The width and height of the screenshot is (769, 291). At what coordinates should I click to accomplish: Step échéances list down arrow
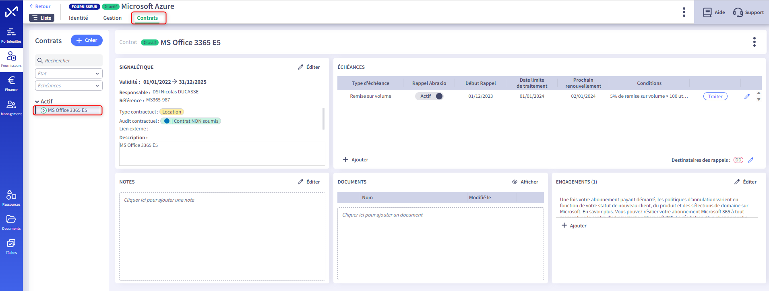coord(759,99)
